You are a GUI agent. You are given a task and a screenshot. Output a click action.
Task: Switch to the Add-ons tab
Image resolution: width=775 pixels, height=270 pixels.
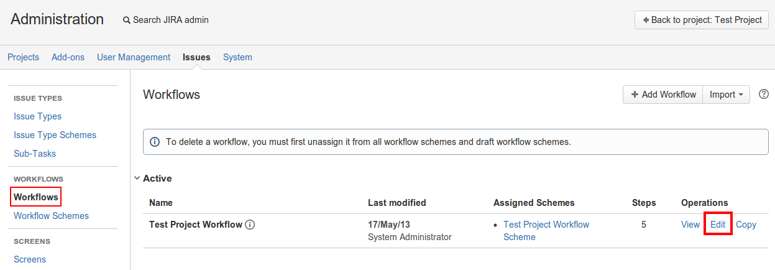point(68,57)
